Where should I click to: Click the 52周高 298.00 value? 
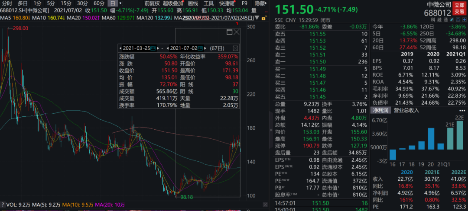point(457,41)
